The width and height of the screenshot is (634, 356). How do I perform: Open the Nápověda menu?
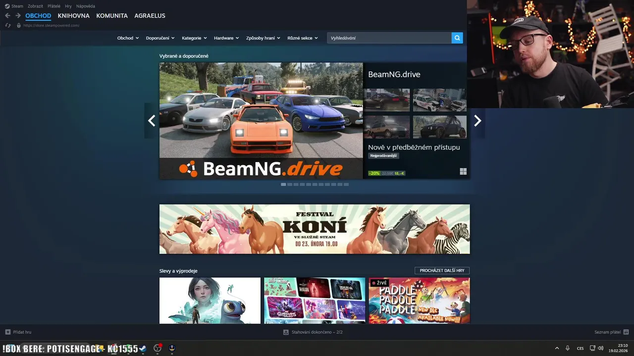click(86, 6)
